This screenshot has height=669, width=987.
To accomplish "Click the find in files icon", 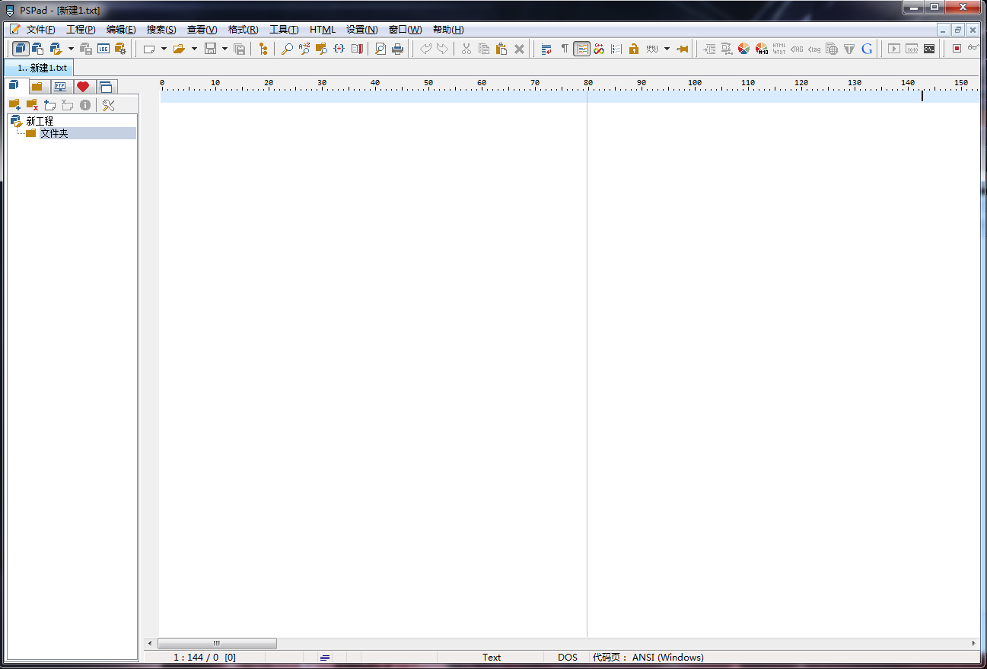I will click(322, 49).
